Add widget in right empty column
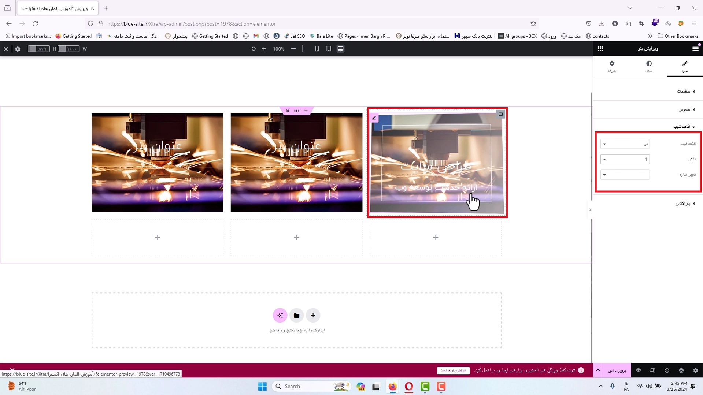 coord(436,238)
